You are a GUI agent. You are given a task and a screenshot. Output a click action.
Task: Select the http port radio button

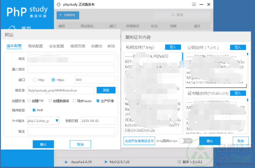click(35, 80)
